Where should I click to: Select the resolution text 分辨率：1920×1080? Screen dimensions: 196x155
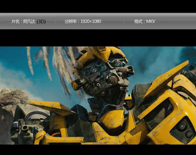tap(83, 21)
